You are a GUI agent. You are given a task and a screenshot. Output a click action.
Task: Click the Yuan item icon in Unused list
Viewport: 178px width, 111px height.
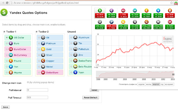point(75,72)
